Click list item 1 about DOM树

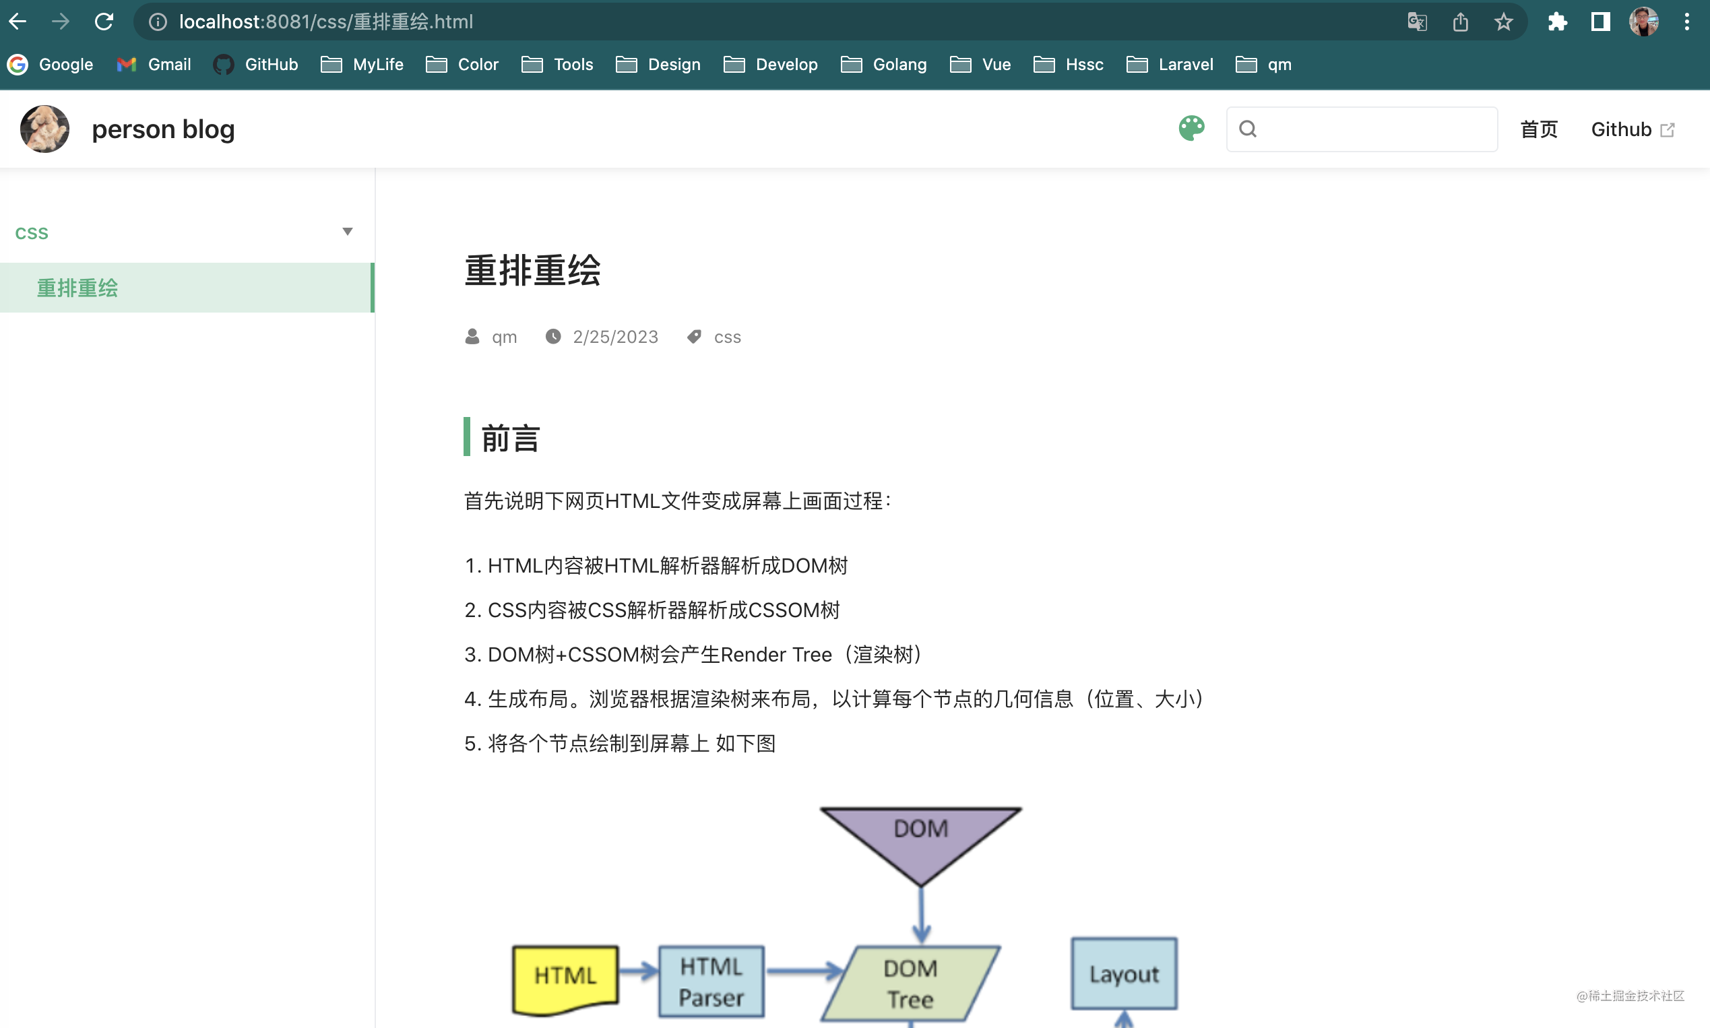667,566
